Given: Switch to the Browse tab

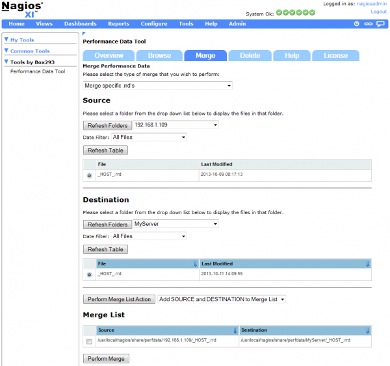Looking at the screenshot, I should [159, 56].
